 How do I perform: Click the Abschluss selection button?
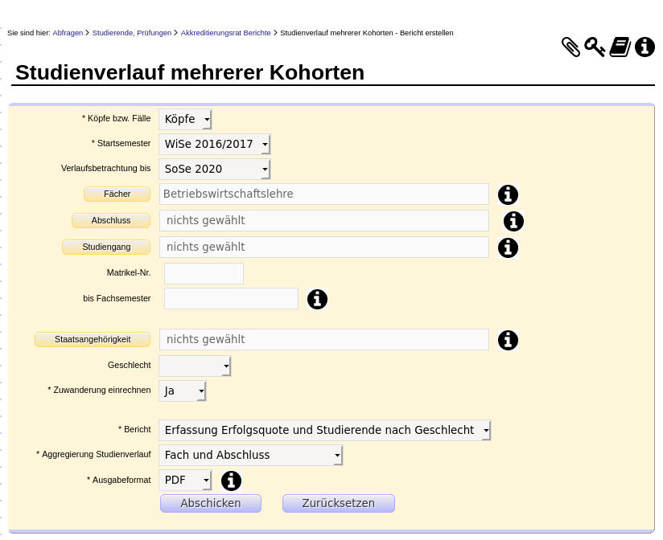tap(111, 221)
